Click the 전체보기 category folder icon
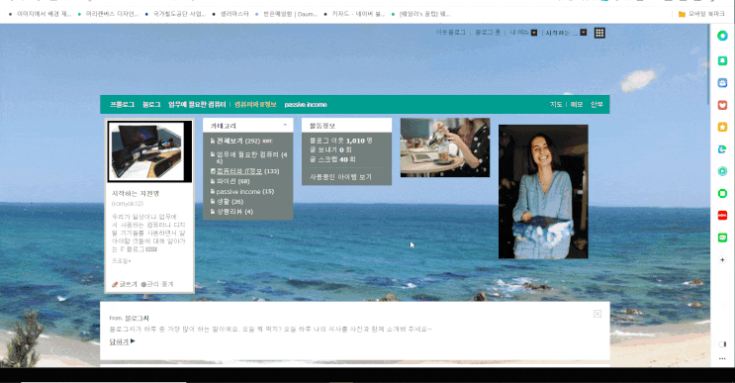Viewport: 735px width, 383px height. pyautogui.click(x=213, y=141)
